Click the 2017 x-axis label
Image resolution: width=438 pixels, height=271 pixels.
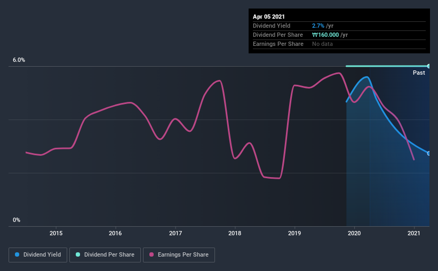coord(176,233)
